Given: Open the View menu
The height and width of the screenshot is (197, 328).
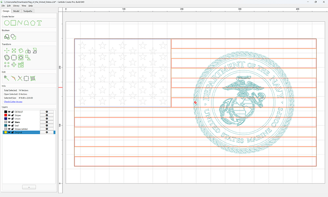Looking at the screenshot, I should coord(24,6).
